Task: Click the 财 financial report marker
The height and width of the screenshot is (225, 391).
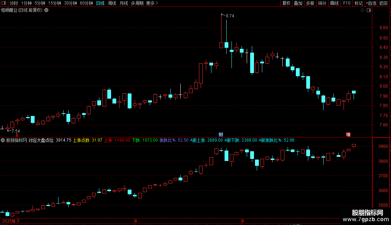Action: point(221,134)
